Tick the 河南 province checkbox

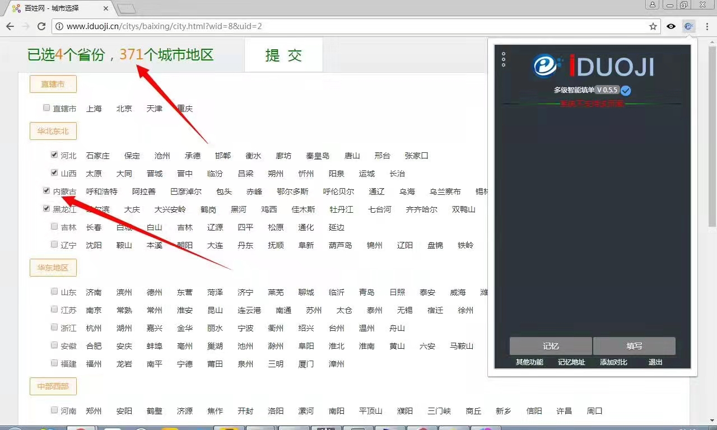point(54,410)
